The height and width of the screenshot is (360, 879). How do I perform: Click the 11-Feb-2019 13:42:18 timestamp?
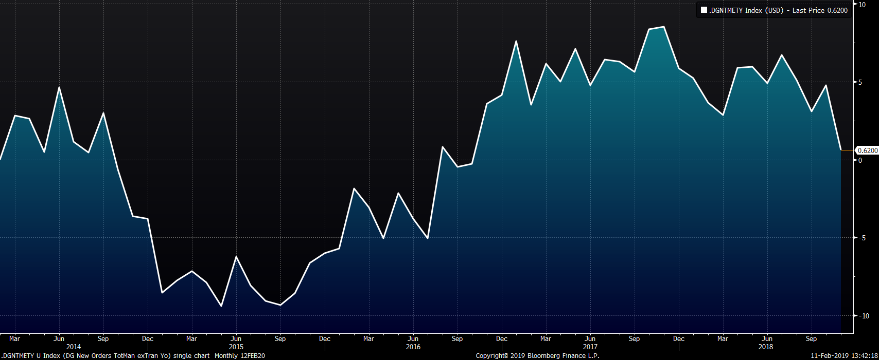[x=844, y=356]
